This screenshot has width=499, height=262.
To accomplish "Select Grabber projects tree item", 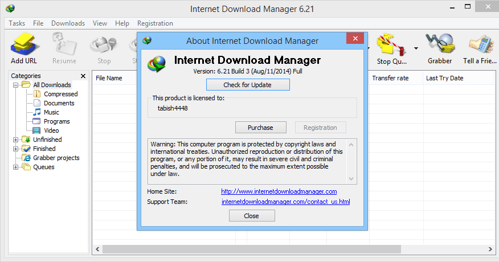I will coord(56,158).
